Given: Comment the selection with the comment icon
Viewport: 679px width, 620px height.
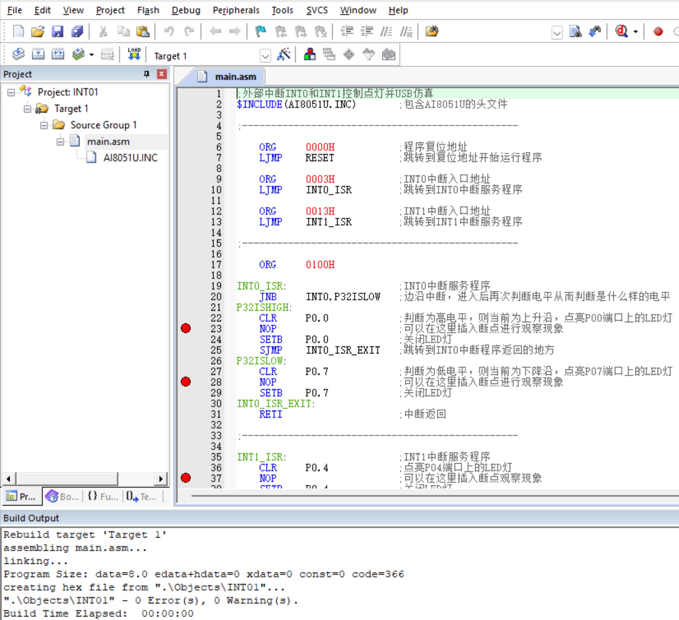Looking at the screenshot, I should pyautogui.click(x=386, y=31).
